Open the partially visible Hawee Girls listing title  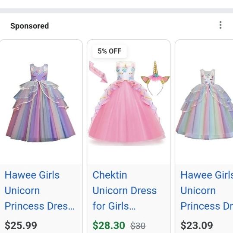[207, 191]
